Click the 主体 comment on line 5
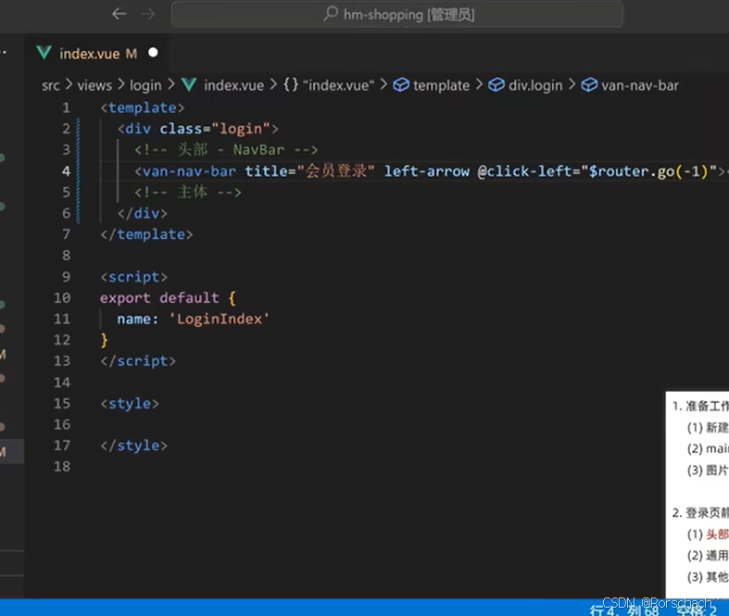This screenshot has width=729, height=616. pos(188,192)
